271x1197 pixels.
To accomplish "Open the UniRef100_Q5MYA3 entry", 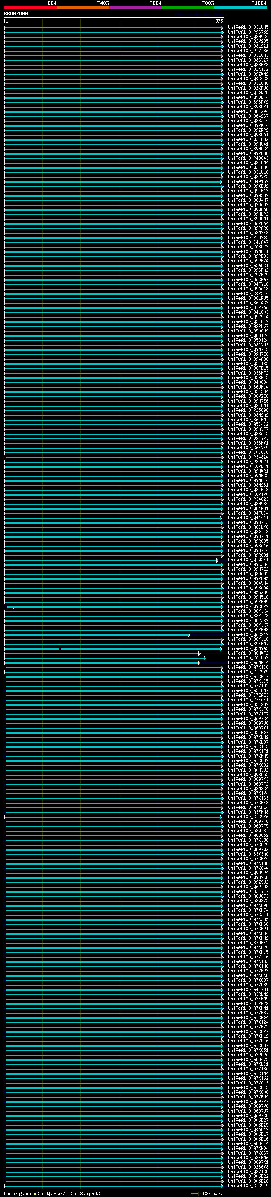I will [248, 649].
